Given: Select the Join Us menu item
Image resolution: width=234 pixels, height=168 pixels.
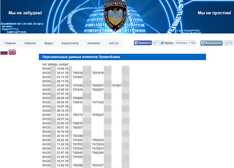Looking at the screenshot, I should click(x=113, y=43).
